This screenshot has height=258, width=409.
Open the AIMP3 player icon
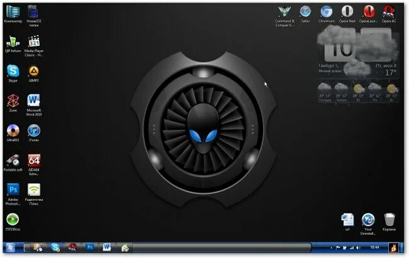tap(33, 73)
